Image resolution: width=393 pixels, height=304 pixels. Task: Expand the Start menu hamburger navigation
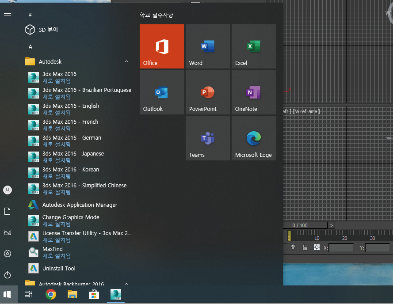pyautogui.click(x=8, y=15)
